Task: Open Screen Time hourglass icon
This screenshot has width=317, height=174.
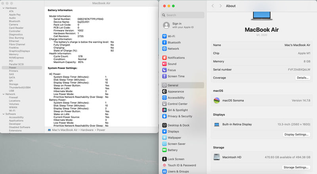Action: point(164,76)
